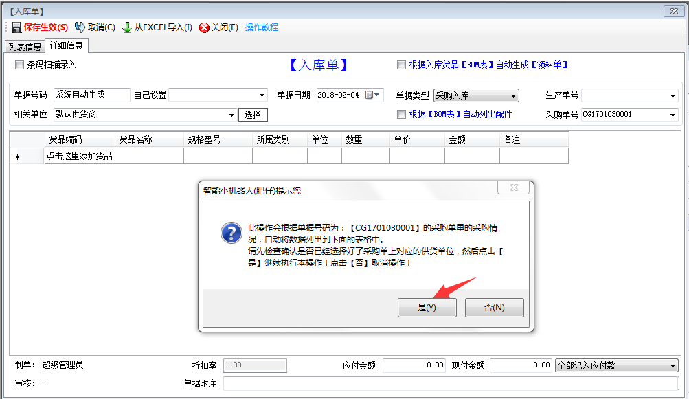Click 否(N) to cancel operation
The image size is (689, 399).
pyautogui.click(x=494, y=308)
